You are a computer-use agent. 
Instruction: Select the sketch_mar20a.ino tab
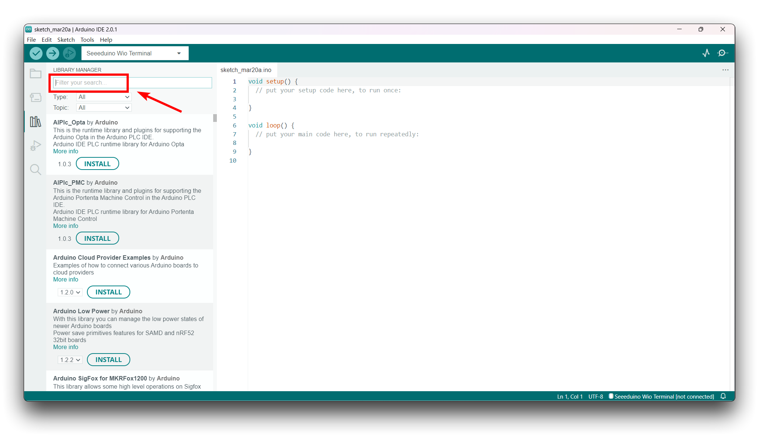(x=246, y=70)
